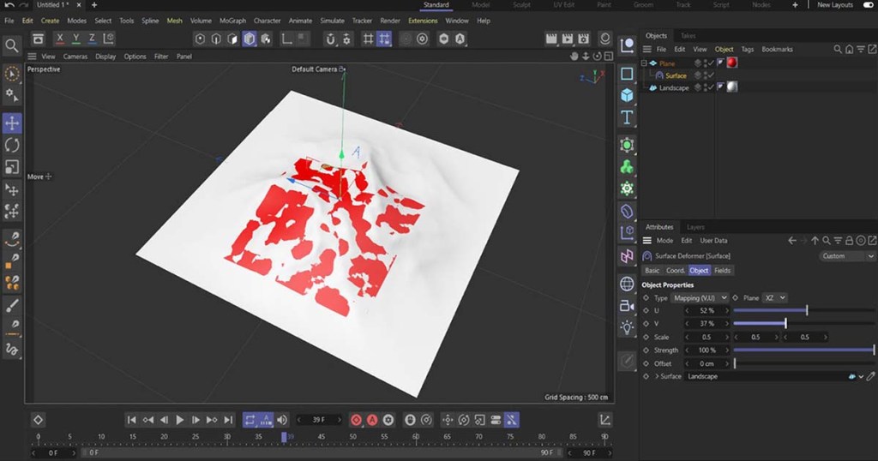The width and height of the screenshot is (878, 461).
Task: Open the Type dropdown showing Mapping (V,U)
Action: click(700, 297)
